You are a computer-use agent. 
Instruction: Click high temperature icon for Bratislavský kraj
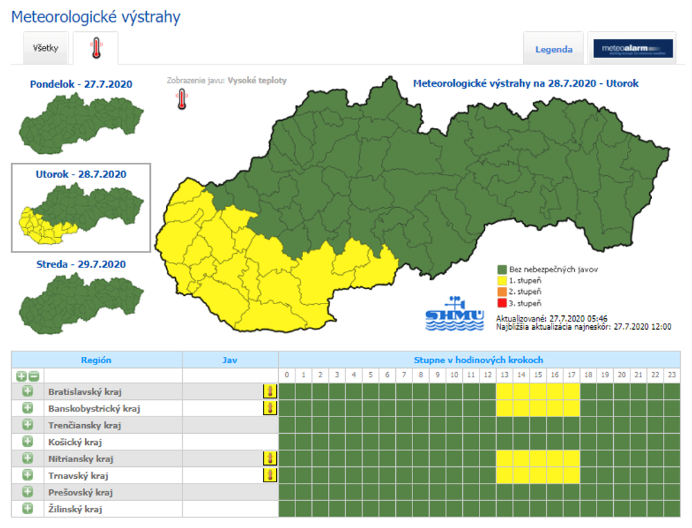click(270, 391)
